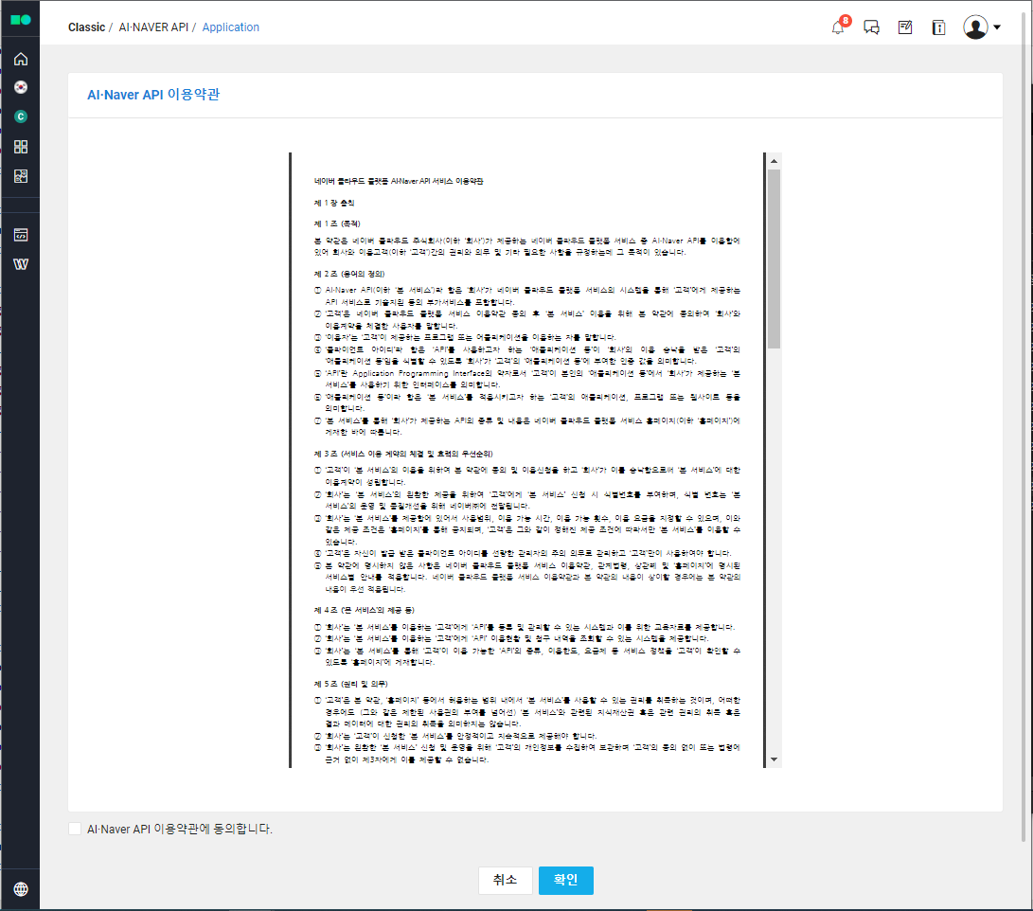Open the info document icon in header
This screenshot has height=911, width=1033.
939,27
